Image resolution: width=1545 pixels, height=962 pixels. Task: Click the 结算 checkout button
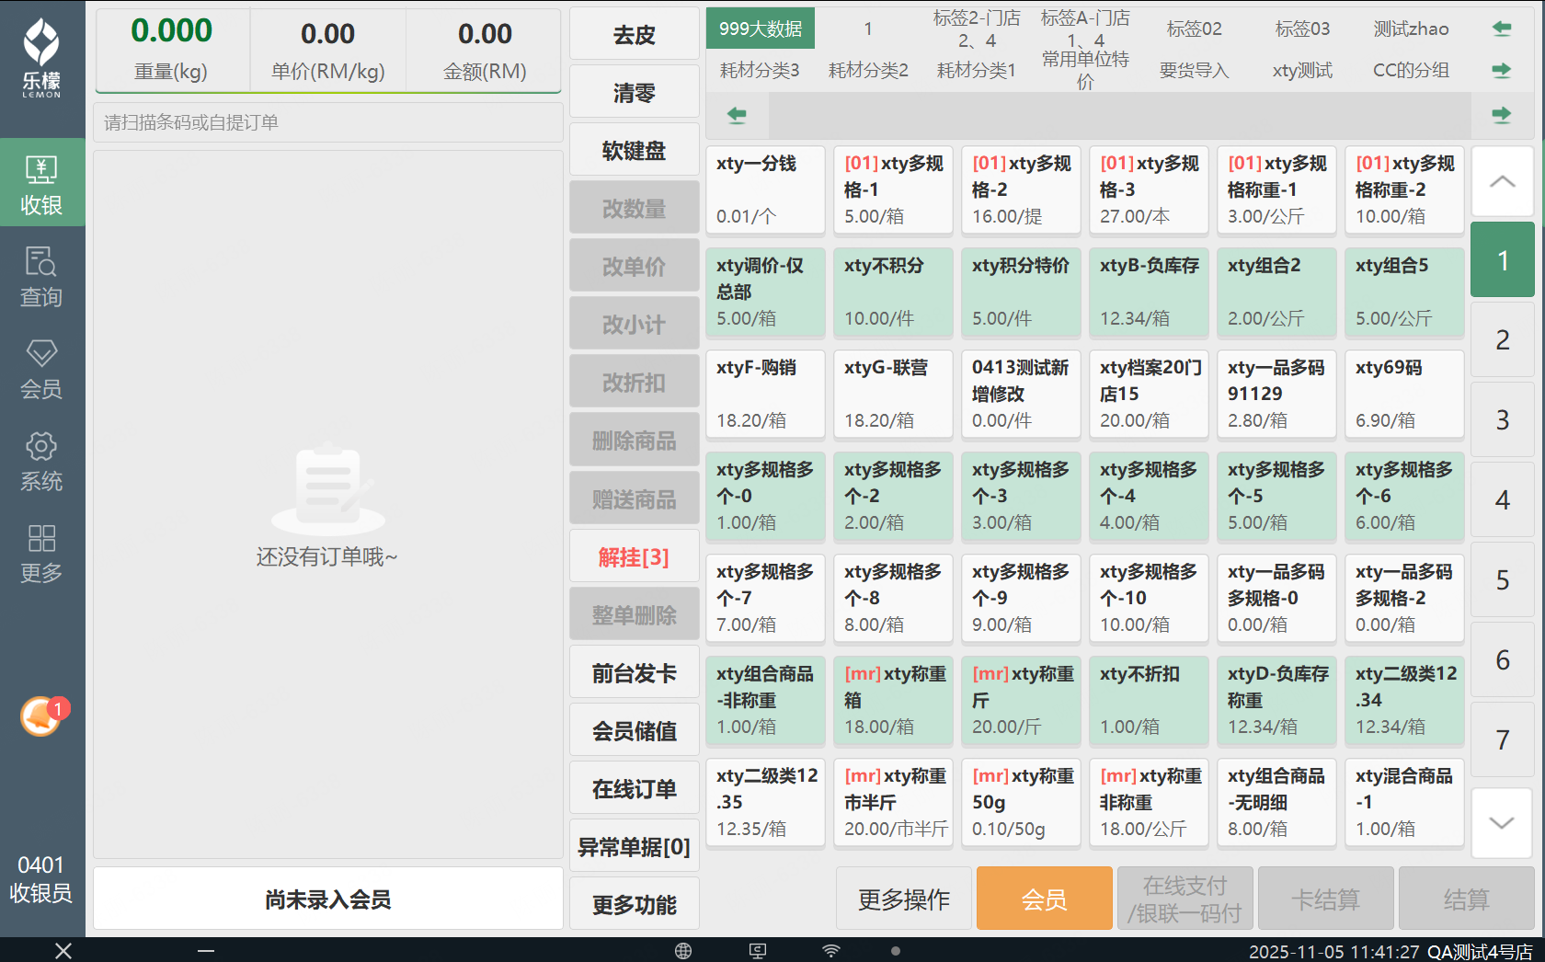tap(1466, 899)
